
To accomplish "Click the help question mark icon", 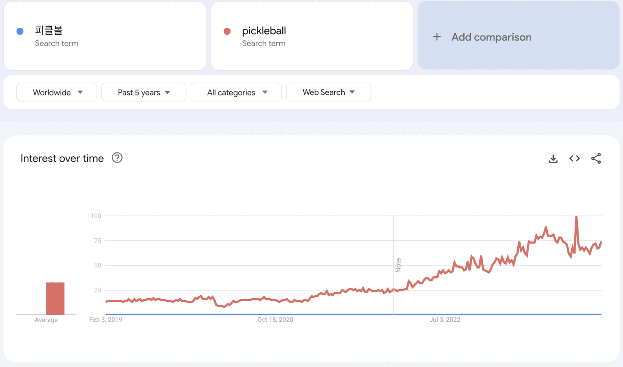I will [117, 158].
